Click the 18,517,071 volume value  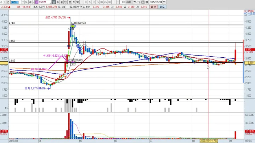point(39,7)
